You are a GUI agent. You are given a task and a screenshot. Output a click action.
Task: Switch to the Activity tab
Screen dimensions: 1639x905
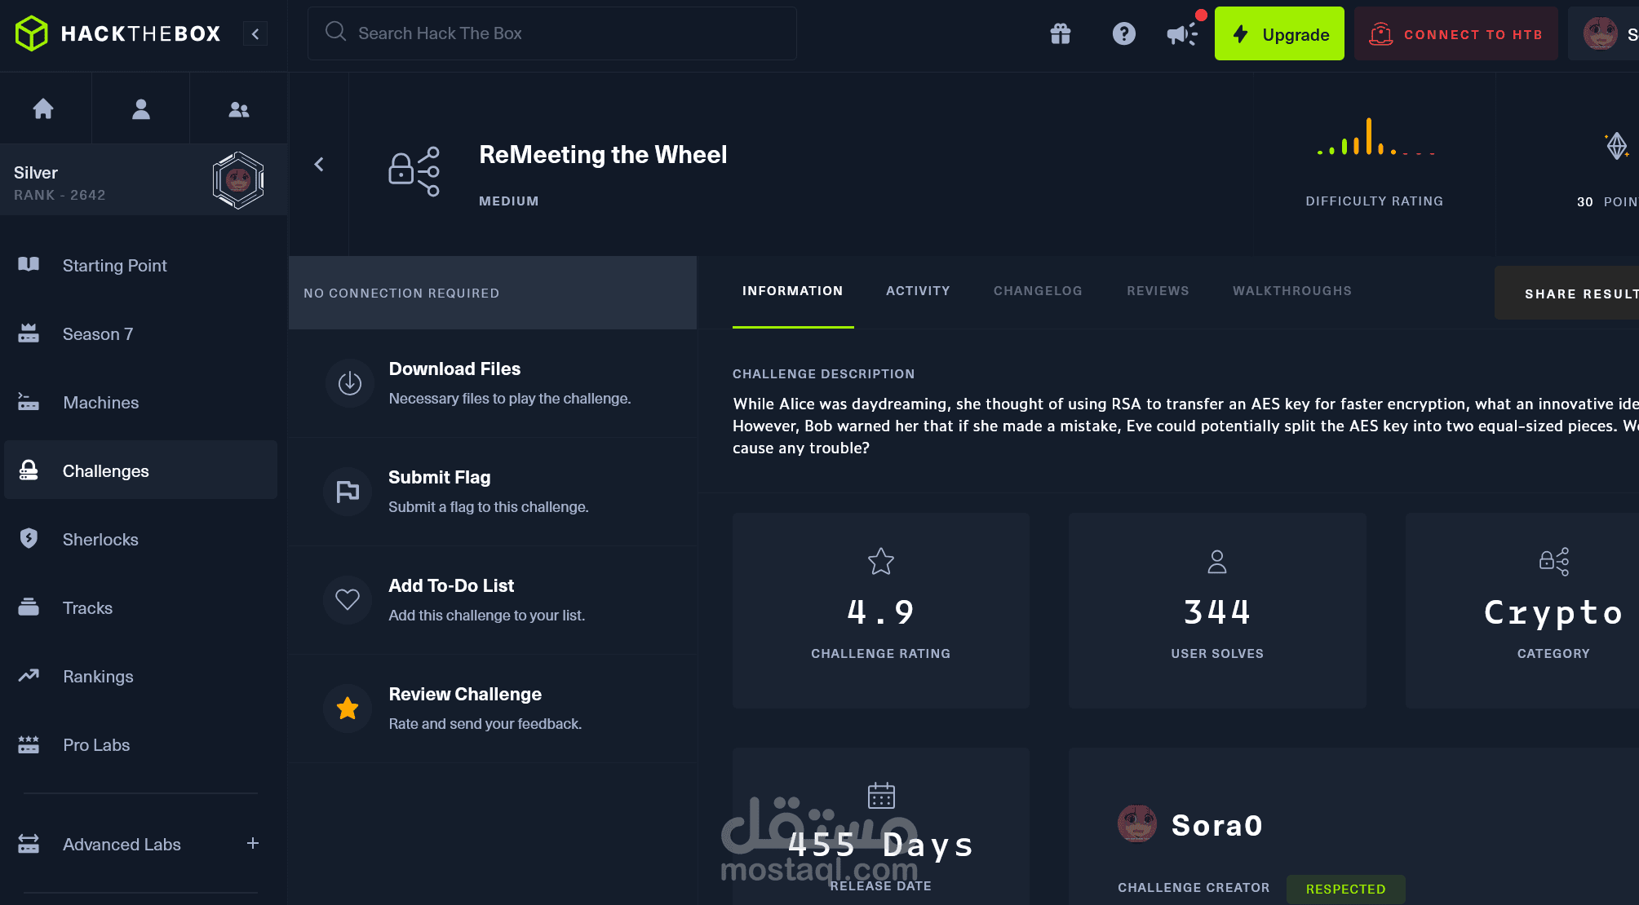pyautogui.click(x=918, y=291)
